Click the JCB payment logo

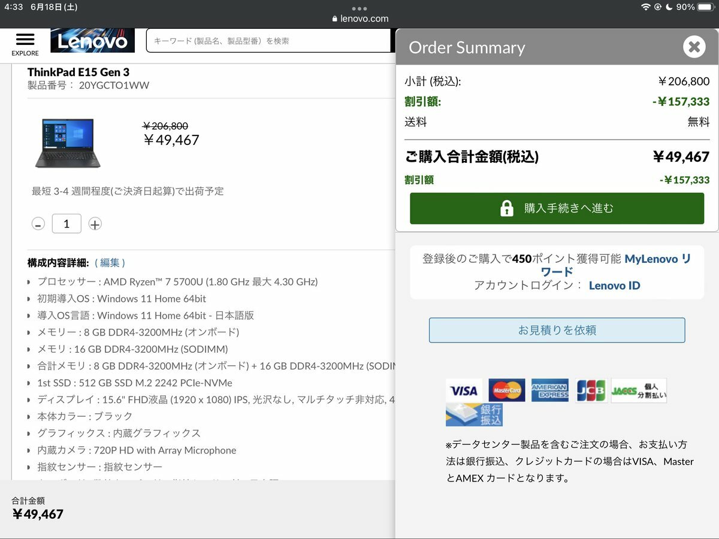click(x=591, y=390)
